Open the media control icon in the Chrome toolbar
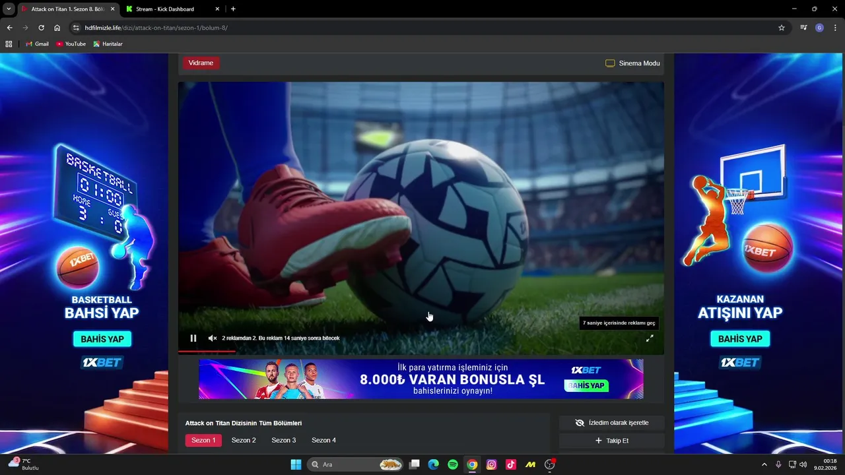This screenshot has width=845, height=475. click(x=803, y=28)
